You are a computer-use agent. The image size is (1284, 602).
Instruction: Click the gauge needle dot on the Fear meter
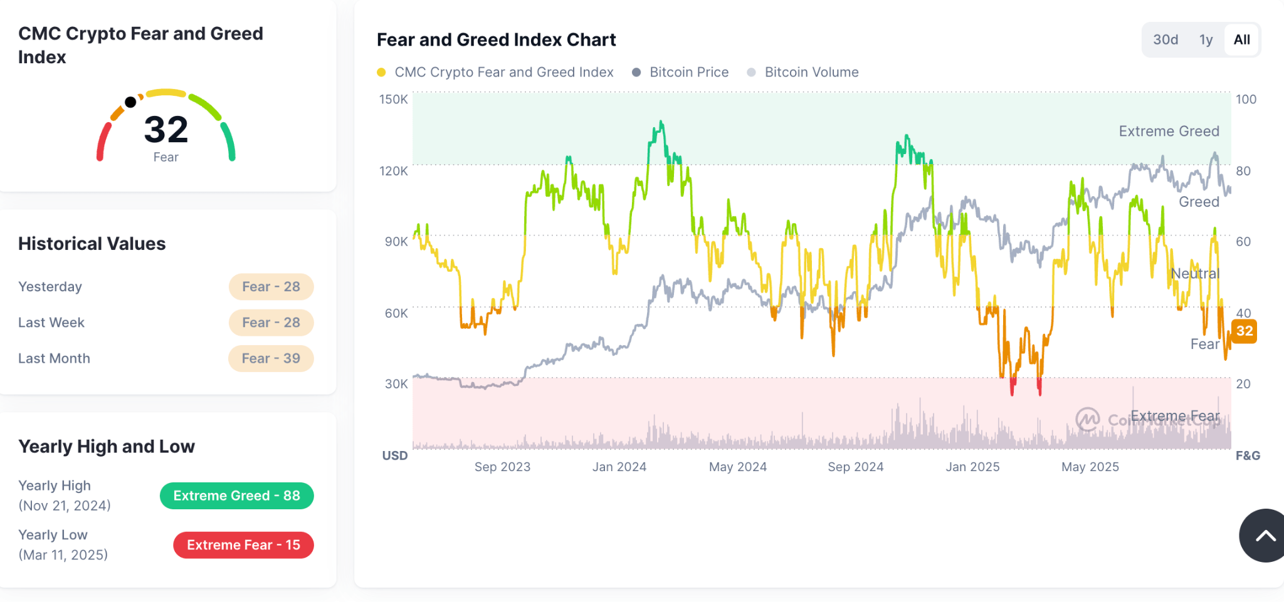point(130,101)
